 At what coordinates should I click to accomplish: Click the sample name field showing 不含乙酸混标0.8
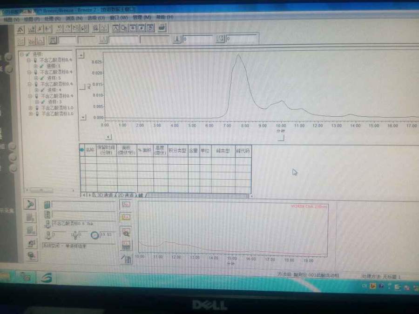[x=84, y=224]
